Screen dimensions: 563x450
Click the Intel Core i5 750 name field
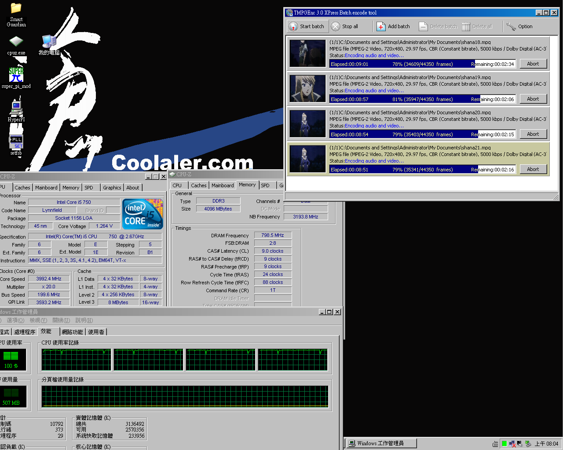(74, 202)
